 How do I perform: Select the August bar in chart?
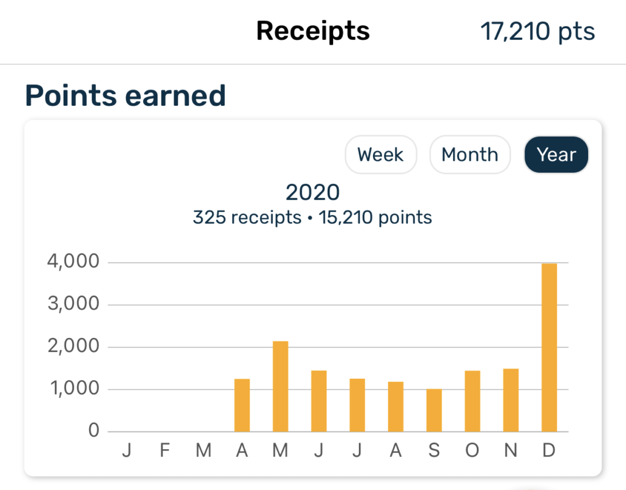396,407
